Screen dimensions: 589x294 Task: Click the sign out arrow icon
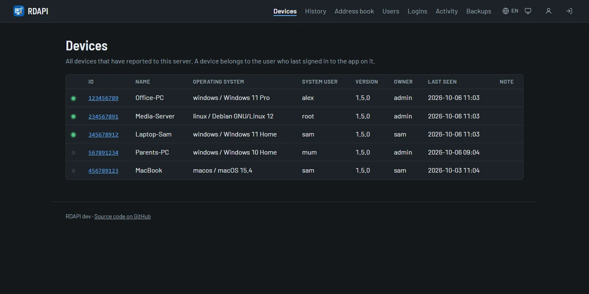569,11
